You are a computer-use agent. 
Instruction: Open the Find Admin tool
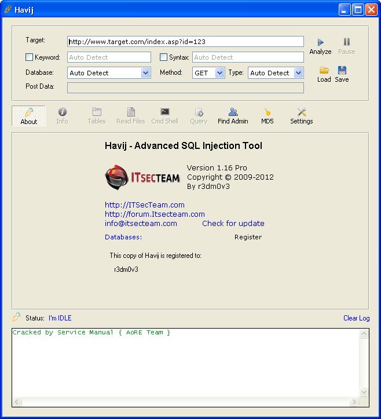pos(233,116)
